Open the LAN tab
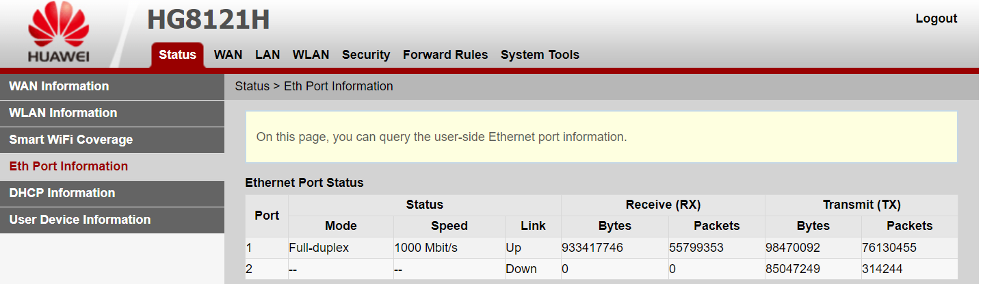The height and width of the screenshot is (284, 983). pos(267,55)
